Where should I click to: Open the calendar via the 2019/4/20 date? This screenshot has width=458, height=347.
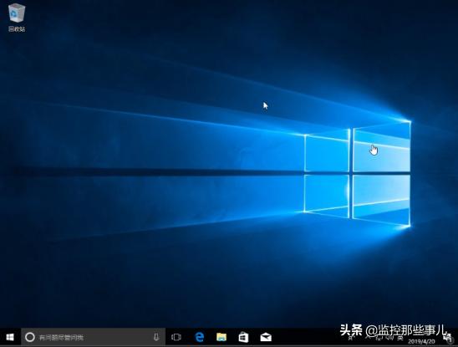coord(421,341)
